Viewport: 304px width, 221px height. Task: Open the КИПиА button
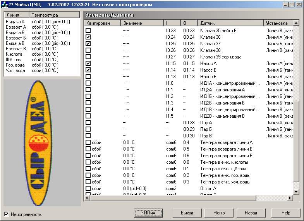click(148, 213)
